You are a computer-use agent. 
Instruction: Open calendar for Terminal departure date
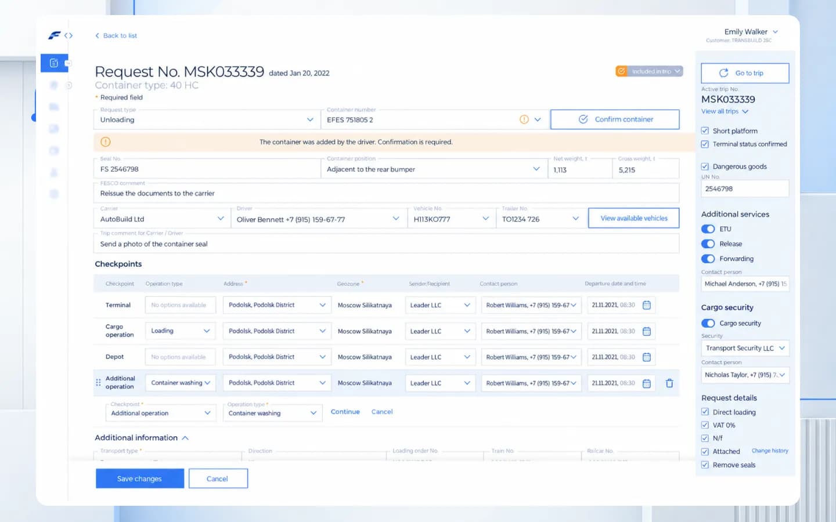click(647, 305)
